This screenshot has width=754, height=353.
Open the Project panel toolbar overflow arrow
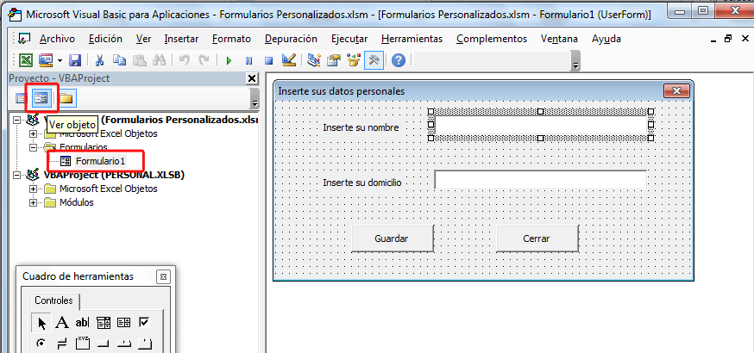point(254,102)
